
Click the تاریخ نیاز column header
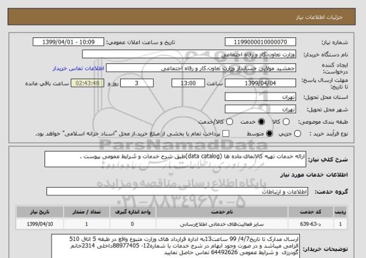pyautogui.click(x=40, y=212)
